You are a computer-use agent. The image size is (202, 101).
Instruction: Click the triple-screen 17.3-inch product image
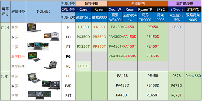38,46
